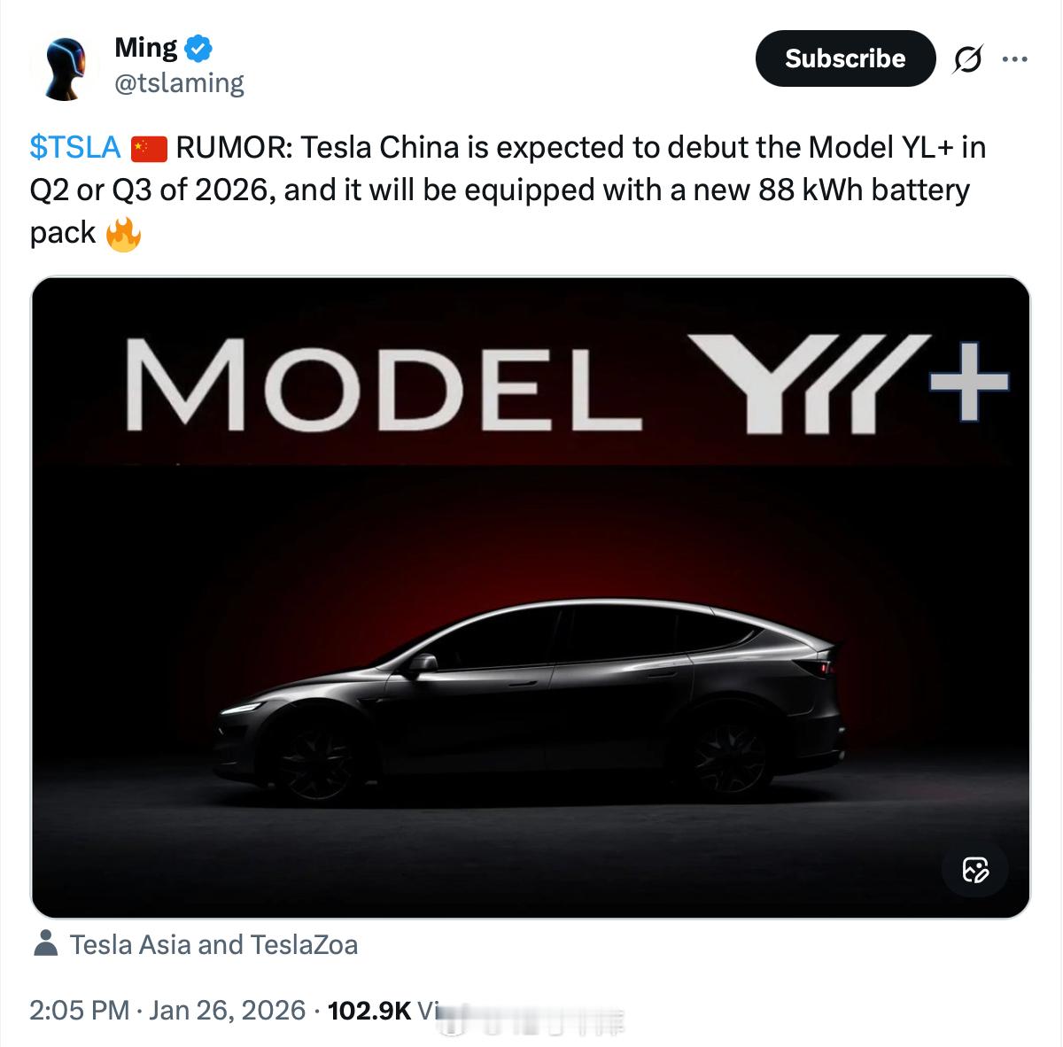Visit the @tslaming handle
The height and width of the screenshot is (1047, 1063).
(178, 82)
